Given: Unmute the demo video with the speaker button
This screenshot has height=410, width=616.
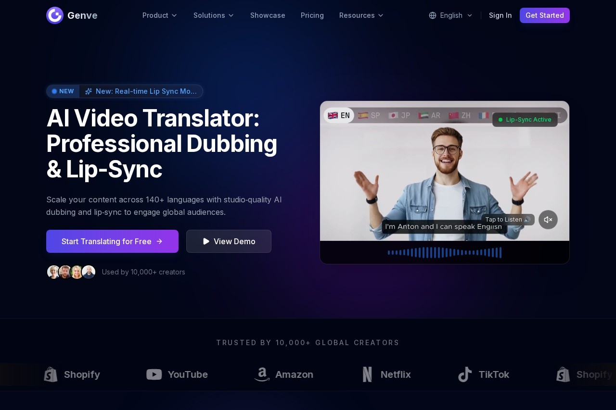Looking at the screenshot, I should tap(548, 220).
